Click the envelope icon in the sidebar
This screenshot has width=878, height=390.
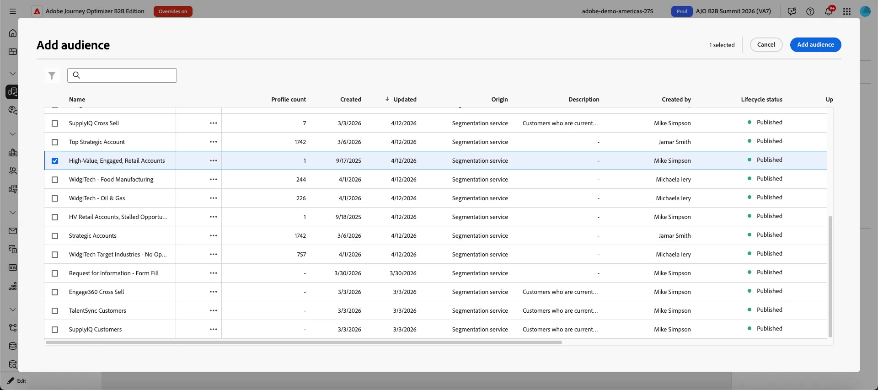tap(13, 231)
